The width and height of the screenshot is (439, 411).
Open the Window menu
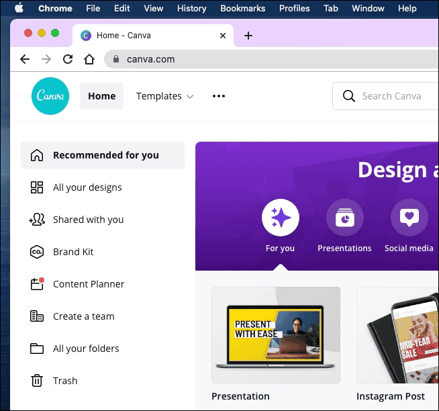[368, 9]
